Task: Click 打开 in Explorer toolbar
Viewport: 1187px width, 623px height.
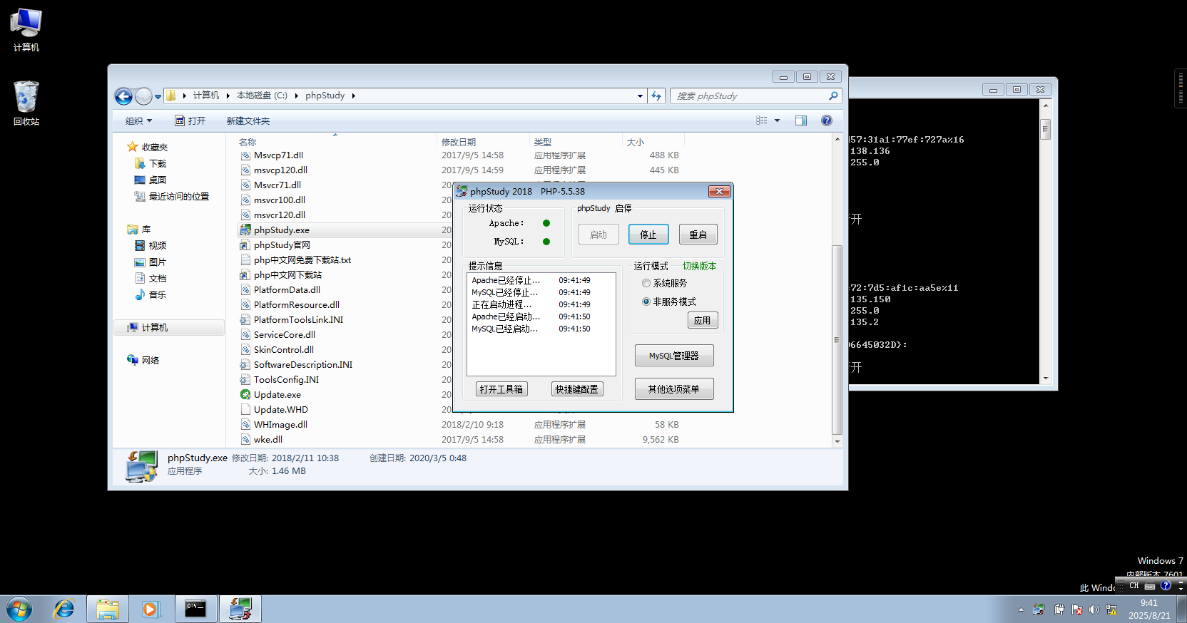Action: click(x=190, y=120)
